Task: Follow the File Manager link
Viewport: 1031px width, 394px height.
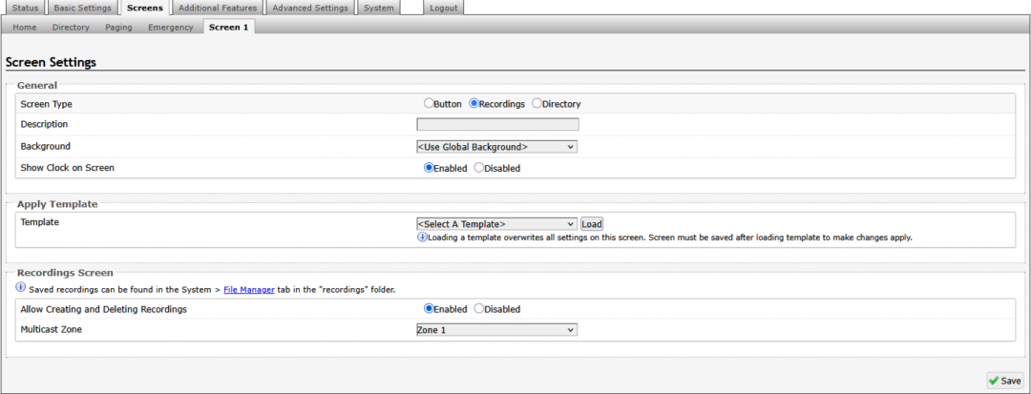Action: pos(249,289)
